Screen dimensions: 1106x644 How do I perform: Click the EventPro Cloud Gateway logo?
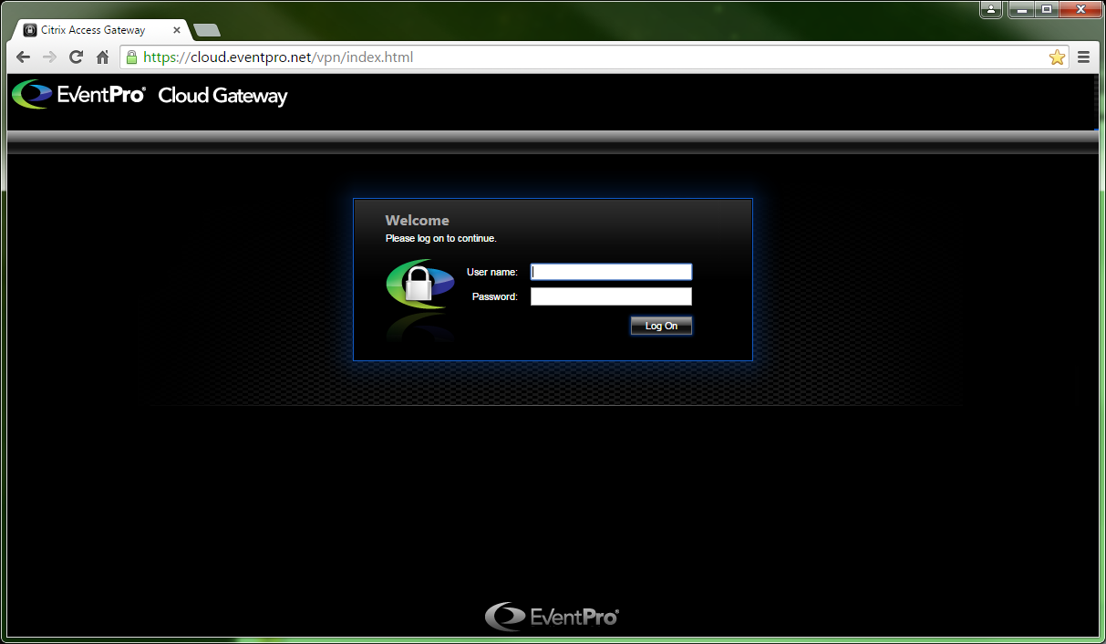click(x=150, y=95)
